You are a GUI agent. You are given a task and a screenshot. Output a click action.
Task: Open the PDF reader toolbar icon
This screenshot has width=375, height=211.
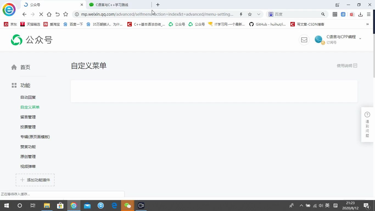(x=352, y=14)
